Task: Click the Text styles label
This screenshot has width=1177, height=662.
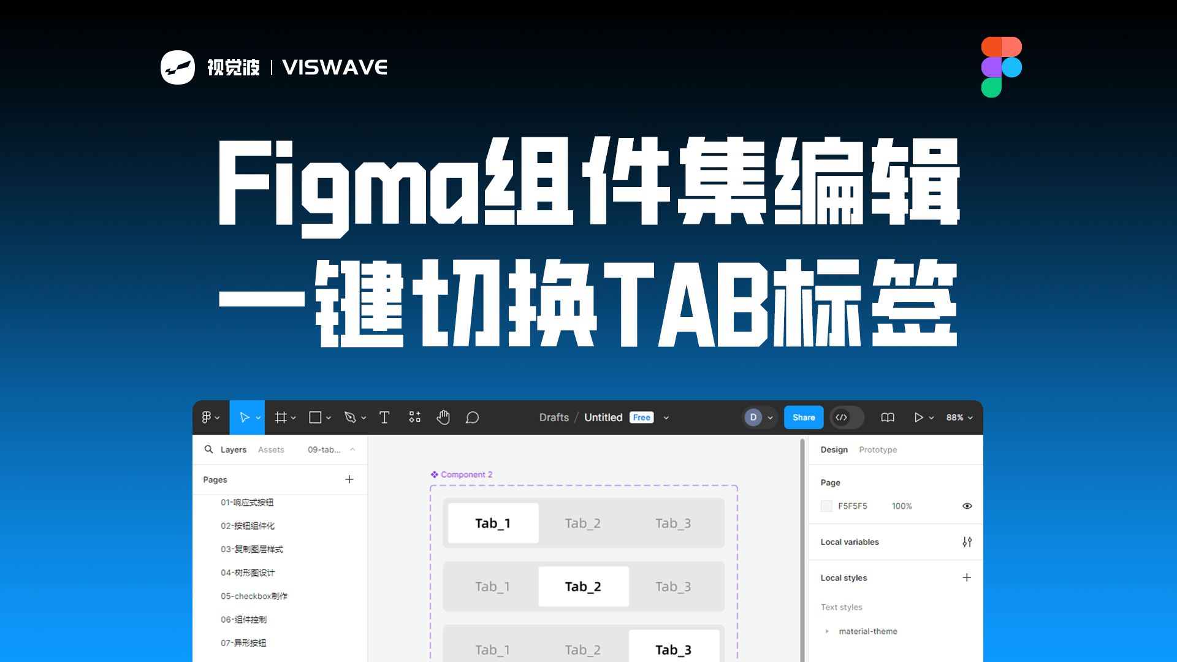Action: tap(841, 607)
